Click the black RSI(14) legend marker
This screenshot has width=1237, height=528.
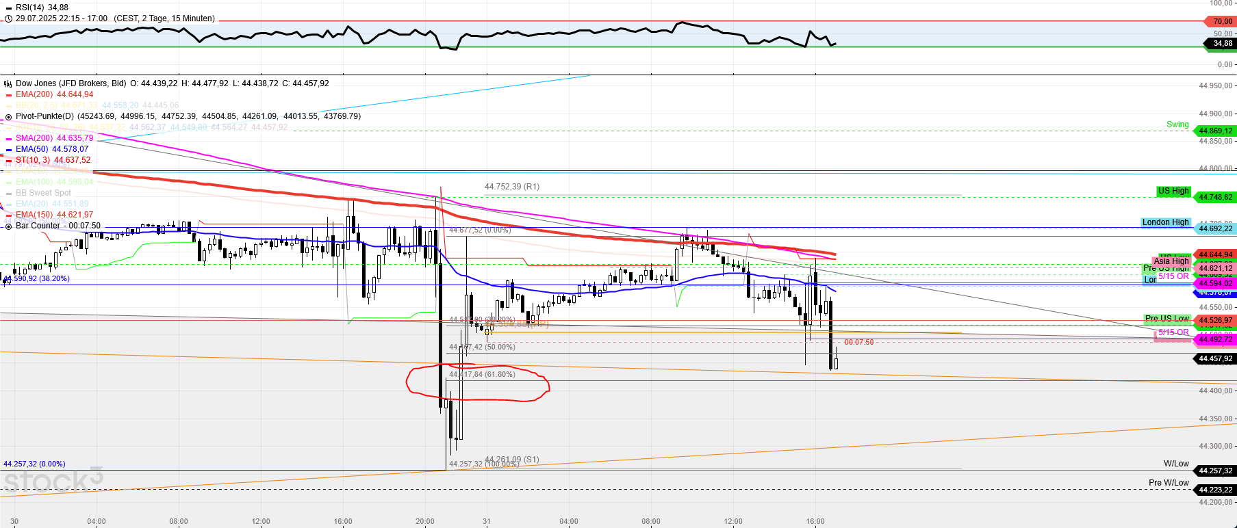click(8, 8)
